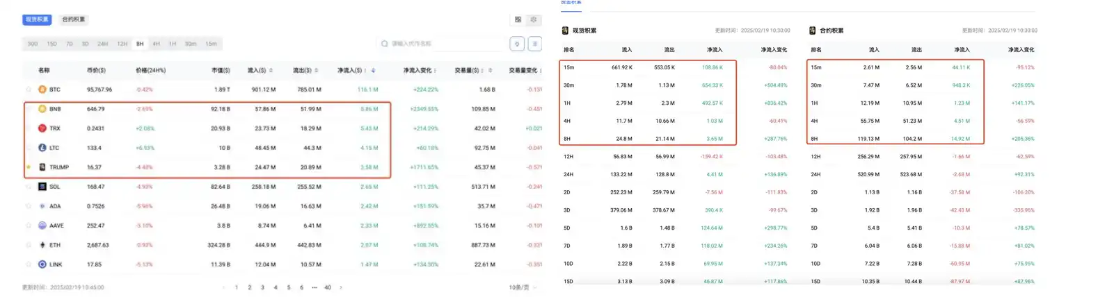Open the 10 per page dropdown
This screenshot has width=1098, height=297.
(x=523, y=287)
